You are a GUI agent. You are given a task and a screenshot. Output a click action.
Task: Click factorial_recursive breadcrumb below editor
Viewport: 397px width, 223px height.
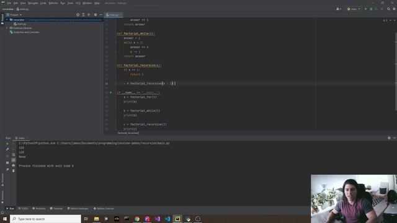tap(128, 133)
